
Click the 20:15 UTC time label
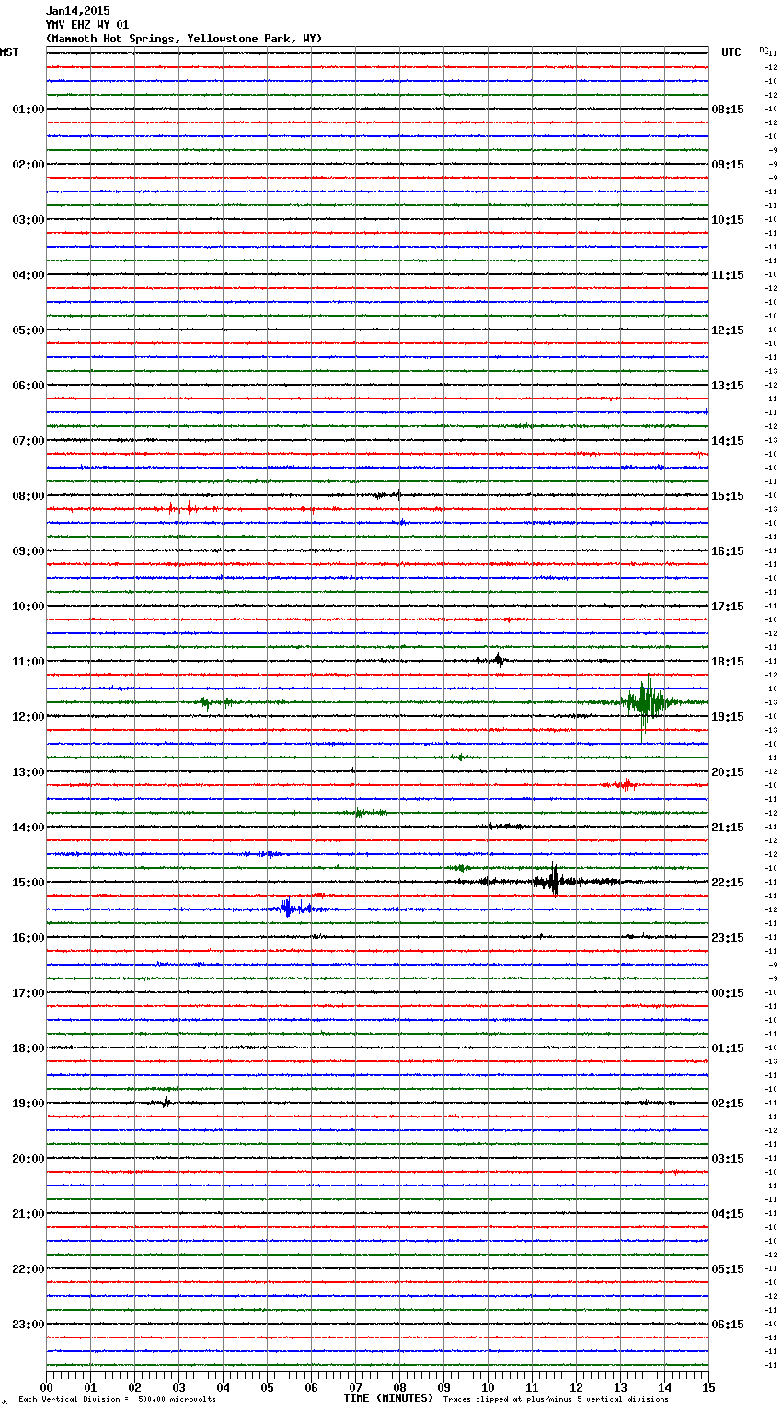[x=728, y=772]
